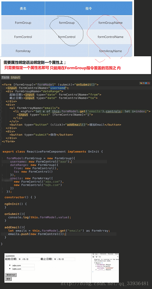152x289 pixels.
Task: Select the formArrayName directive table cell
Action: (x=111, y=51)
